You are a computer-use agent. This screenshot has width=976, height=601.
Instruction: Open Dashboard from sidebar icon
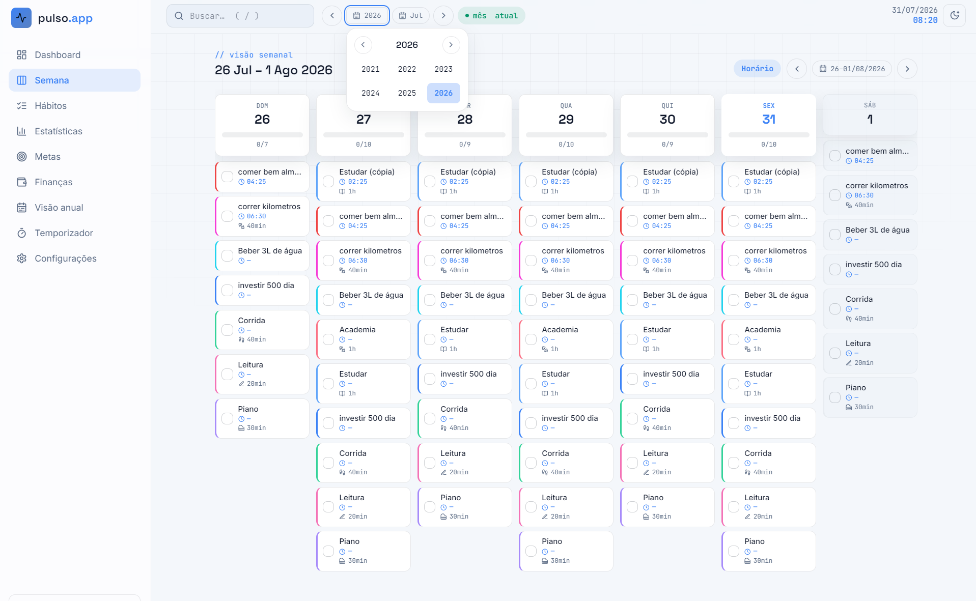pos(21,55)
